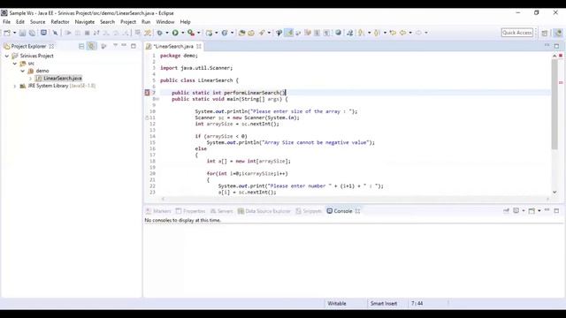
Task: Select LinearSearch.java in Project Explorer
Action: pyautogui.click(x=63, y=79)
